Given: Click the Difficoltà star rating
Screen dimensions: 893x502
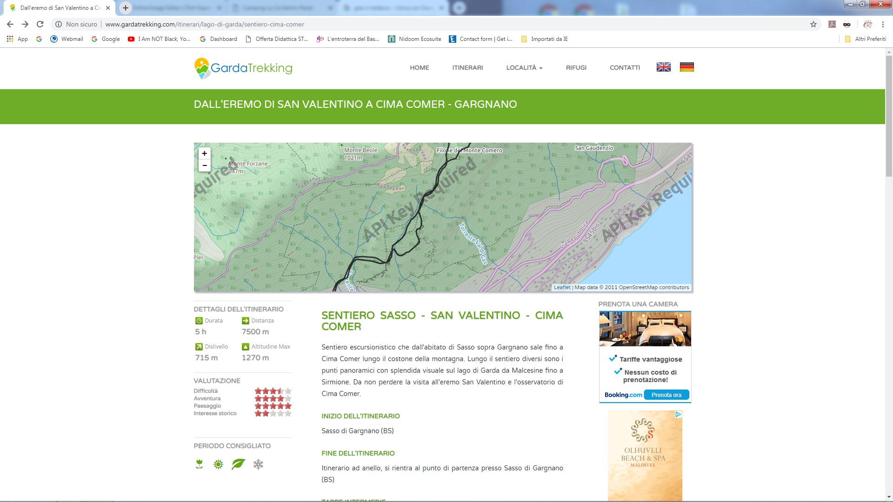Looking at the screenshot, I should [273, 391].
